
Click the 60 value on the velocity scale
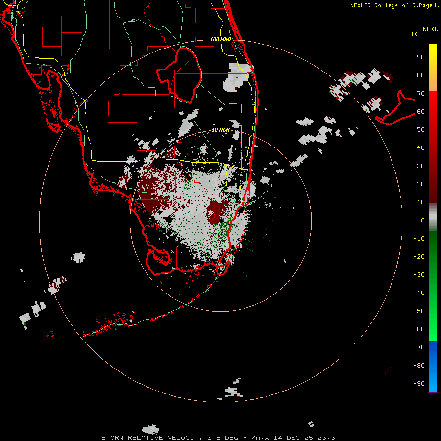pyautogui.click(x=421, y=112)
